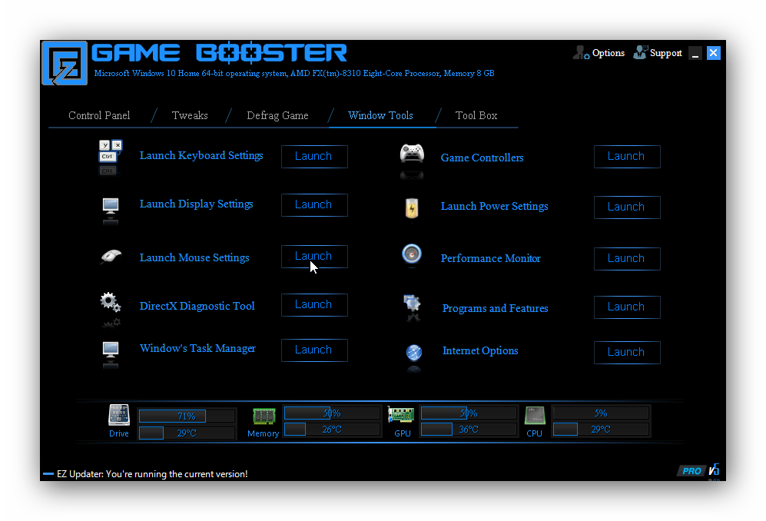Click the GPU temperature bar showing 36°C
The image size is (766, 521).
click(x=469, y=429)
